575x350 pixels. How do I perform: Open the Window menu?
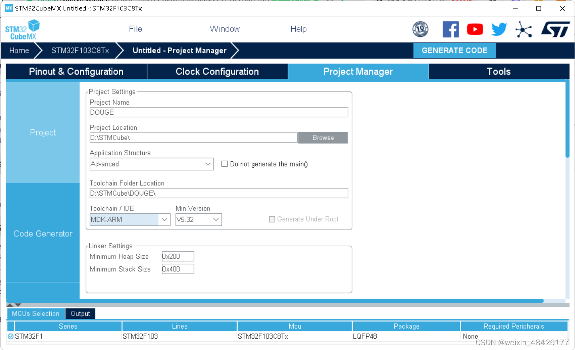coord(225,29)
